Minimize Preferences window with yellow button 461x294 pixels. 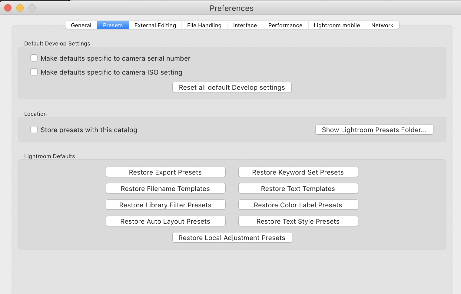coord(20,8)
